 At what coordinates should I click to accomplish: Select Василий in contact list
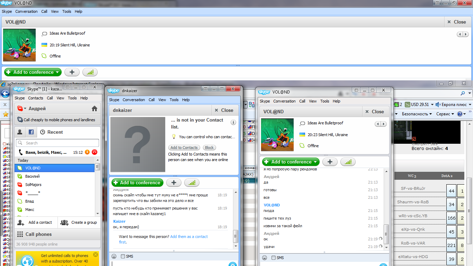(55, 176)
